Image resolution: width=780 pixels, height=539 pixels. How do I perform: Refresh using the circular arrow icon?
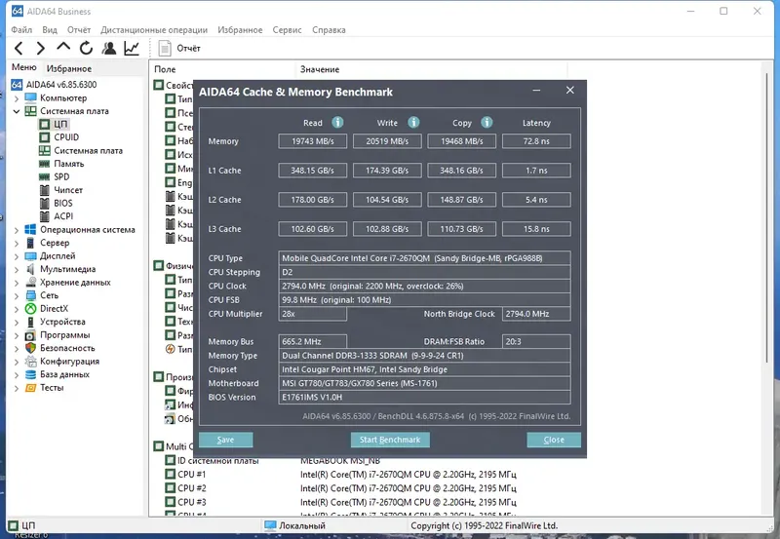tap(86, 48)
